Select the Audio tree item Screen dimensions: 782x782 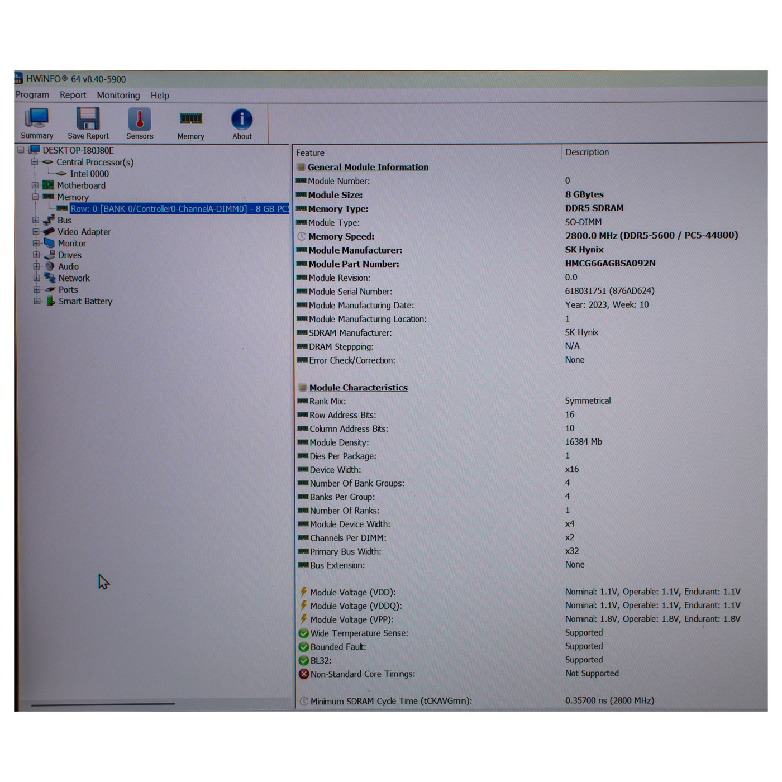tap(68, 267)
